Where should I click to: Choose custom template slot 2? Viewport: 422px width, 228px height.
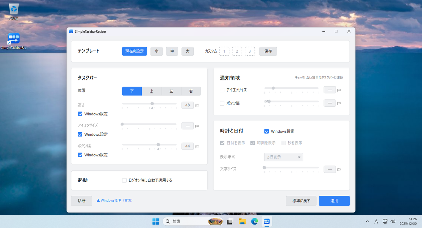click(237, 51)
